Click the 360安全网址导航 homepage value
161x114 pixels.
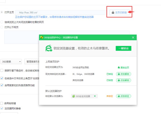81,67
